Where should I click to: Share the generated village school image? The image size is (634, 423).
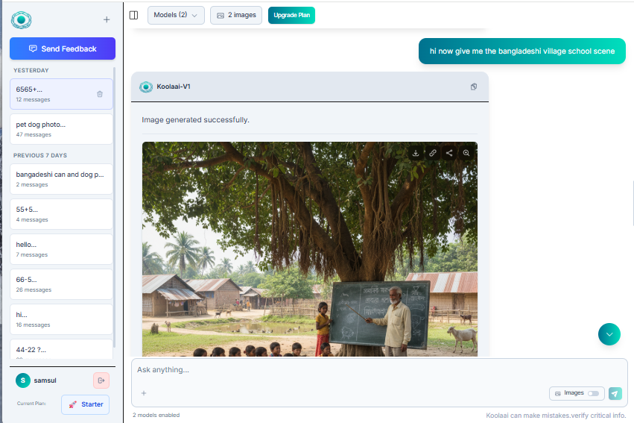point(449,153)
